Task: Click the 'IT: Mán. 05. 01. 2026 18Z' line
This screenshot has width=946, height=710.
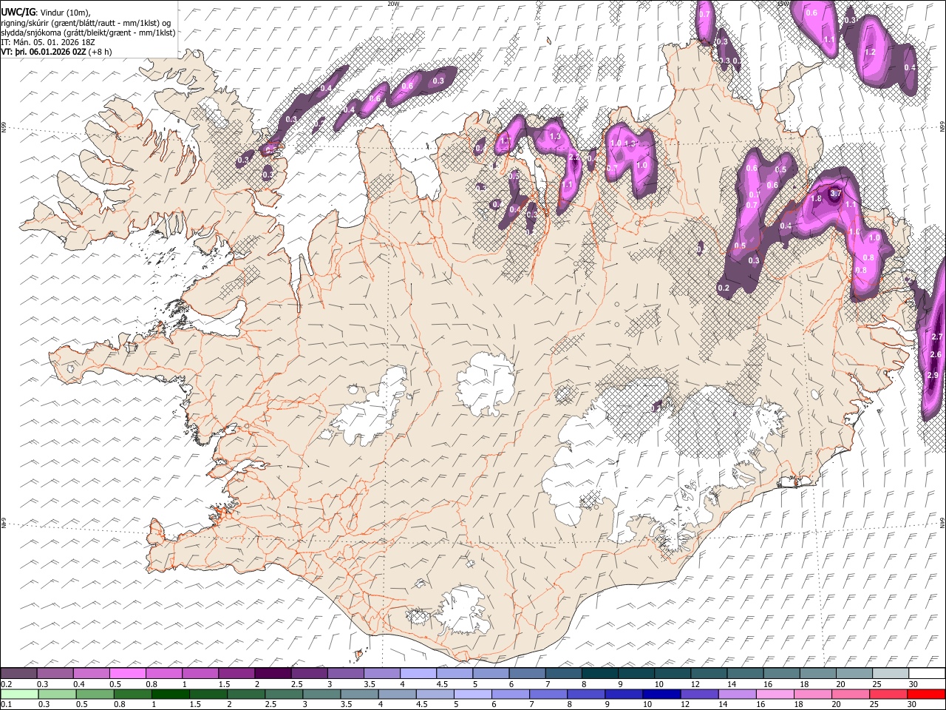Action: coord(47,42)
